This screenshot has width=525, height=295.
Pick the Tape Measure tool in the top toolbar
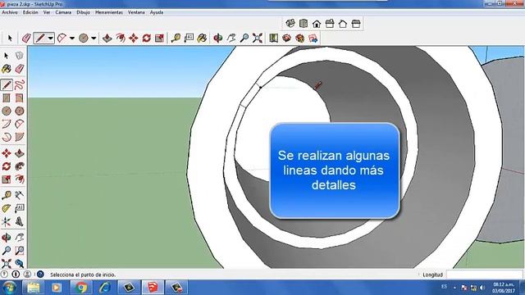pyautogui.click(x=176, y=39)
